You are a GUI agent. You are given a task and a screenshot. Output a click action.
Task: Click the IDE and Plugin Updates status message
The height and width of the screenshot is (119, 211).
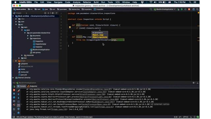[54, 117]
